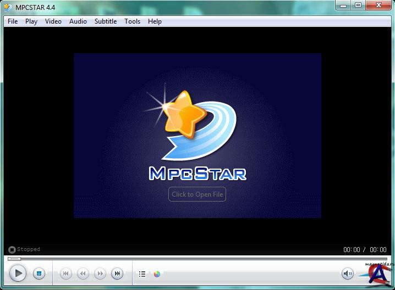This screenshot has height=290, width=395.
Task: Click the fast forward button
Action: coord(100,273)
